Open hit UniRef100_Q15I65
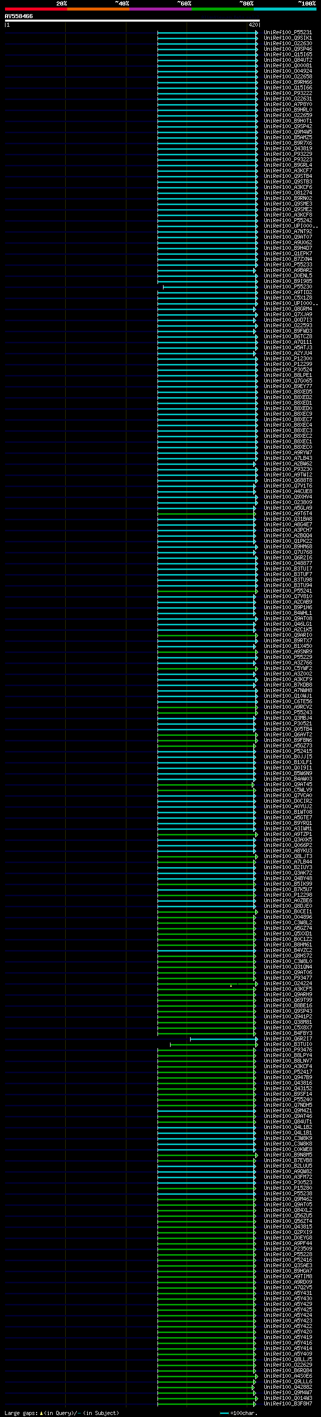This screenshot has height=1417, width=321. pyautogui.click(x=288, y=54)
